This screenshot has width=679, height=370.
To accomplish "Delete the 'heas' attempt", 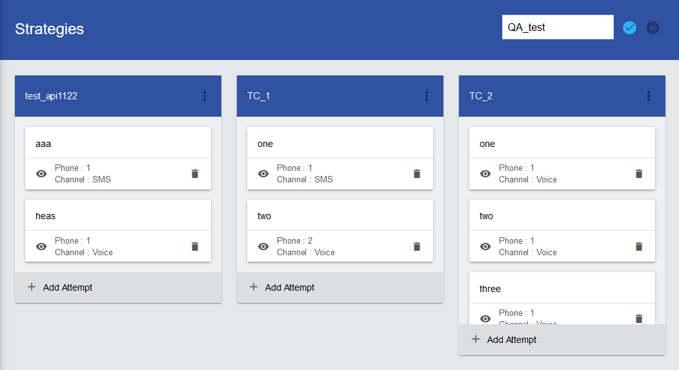I will [x=195, y=246].
